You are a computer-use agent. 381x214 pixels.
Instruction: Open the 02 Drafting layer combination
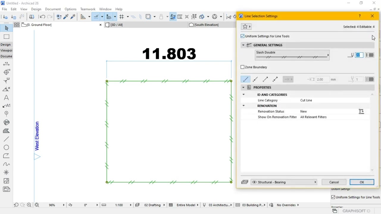152,205
